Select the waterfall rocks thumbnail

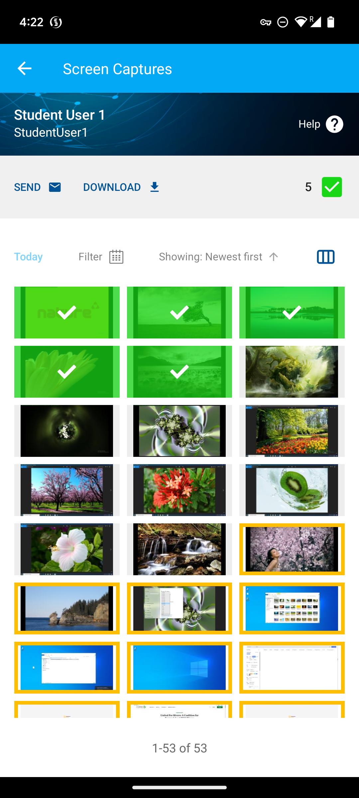point(179,549)
